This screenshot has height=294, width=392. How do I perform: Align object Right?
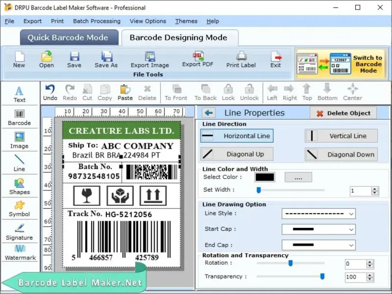click(290, 93)
